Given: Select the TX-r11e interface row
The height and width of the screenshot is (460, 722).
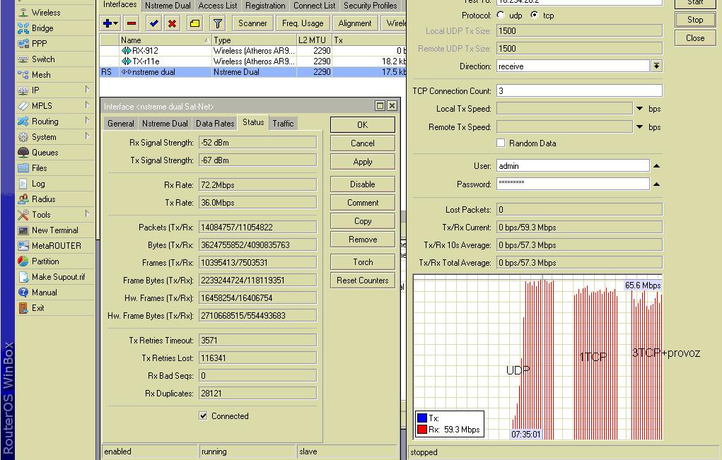Looking at the screenshot, I should click(x=252, y=61).
